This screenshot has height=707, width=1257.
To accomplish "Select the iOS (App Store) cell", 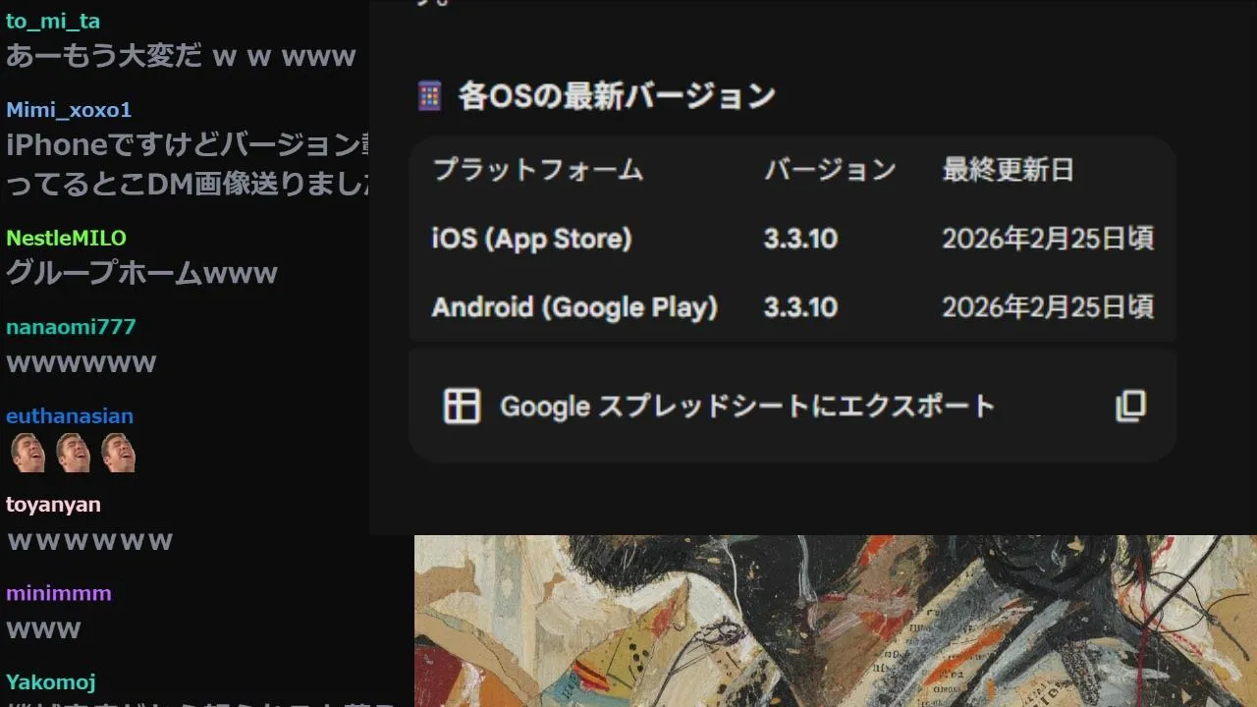I will click(531, 239).
